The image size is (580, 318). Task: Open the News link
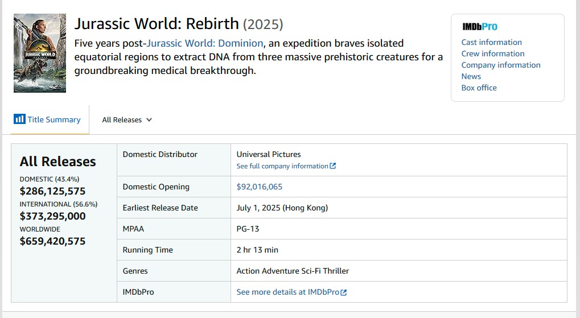coord(471,77)
